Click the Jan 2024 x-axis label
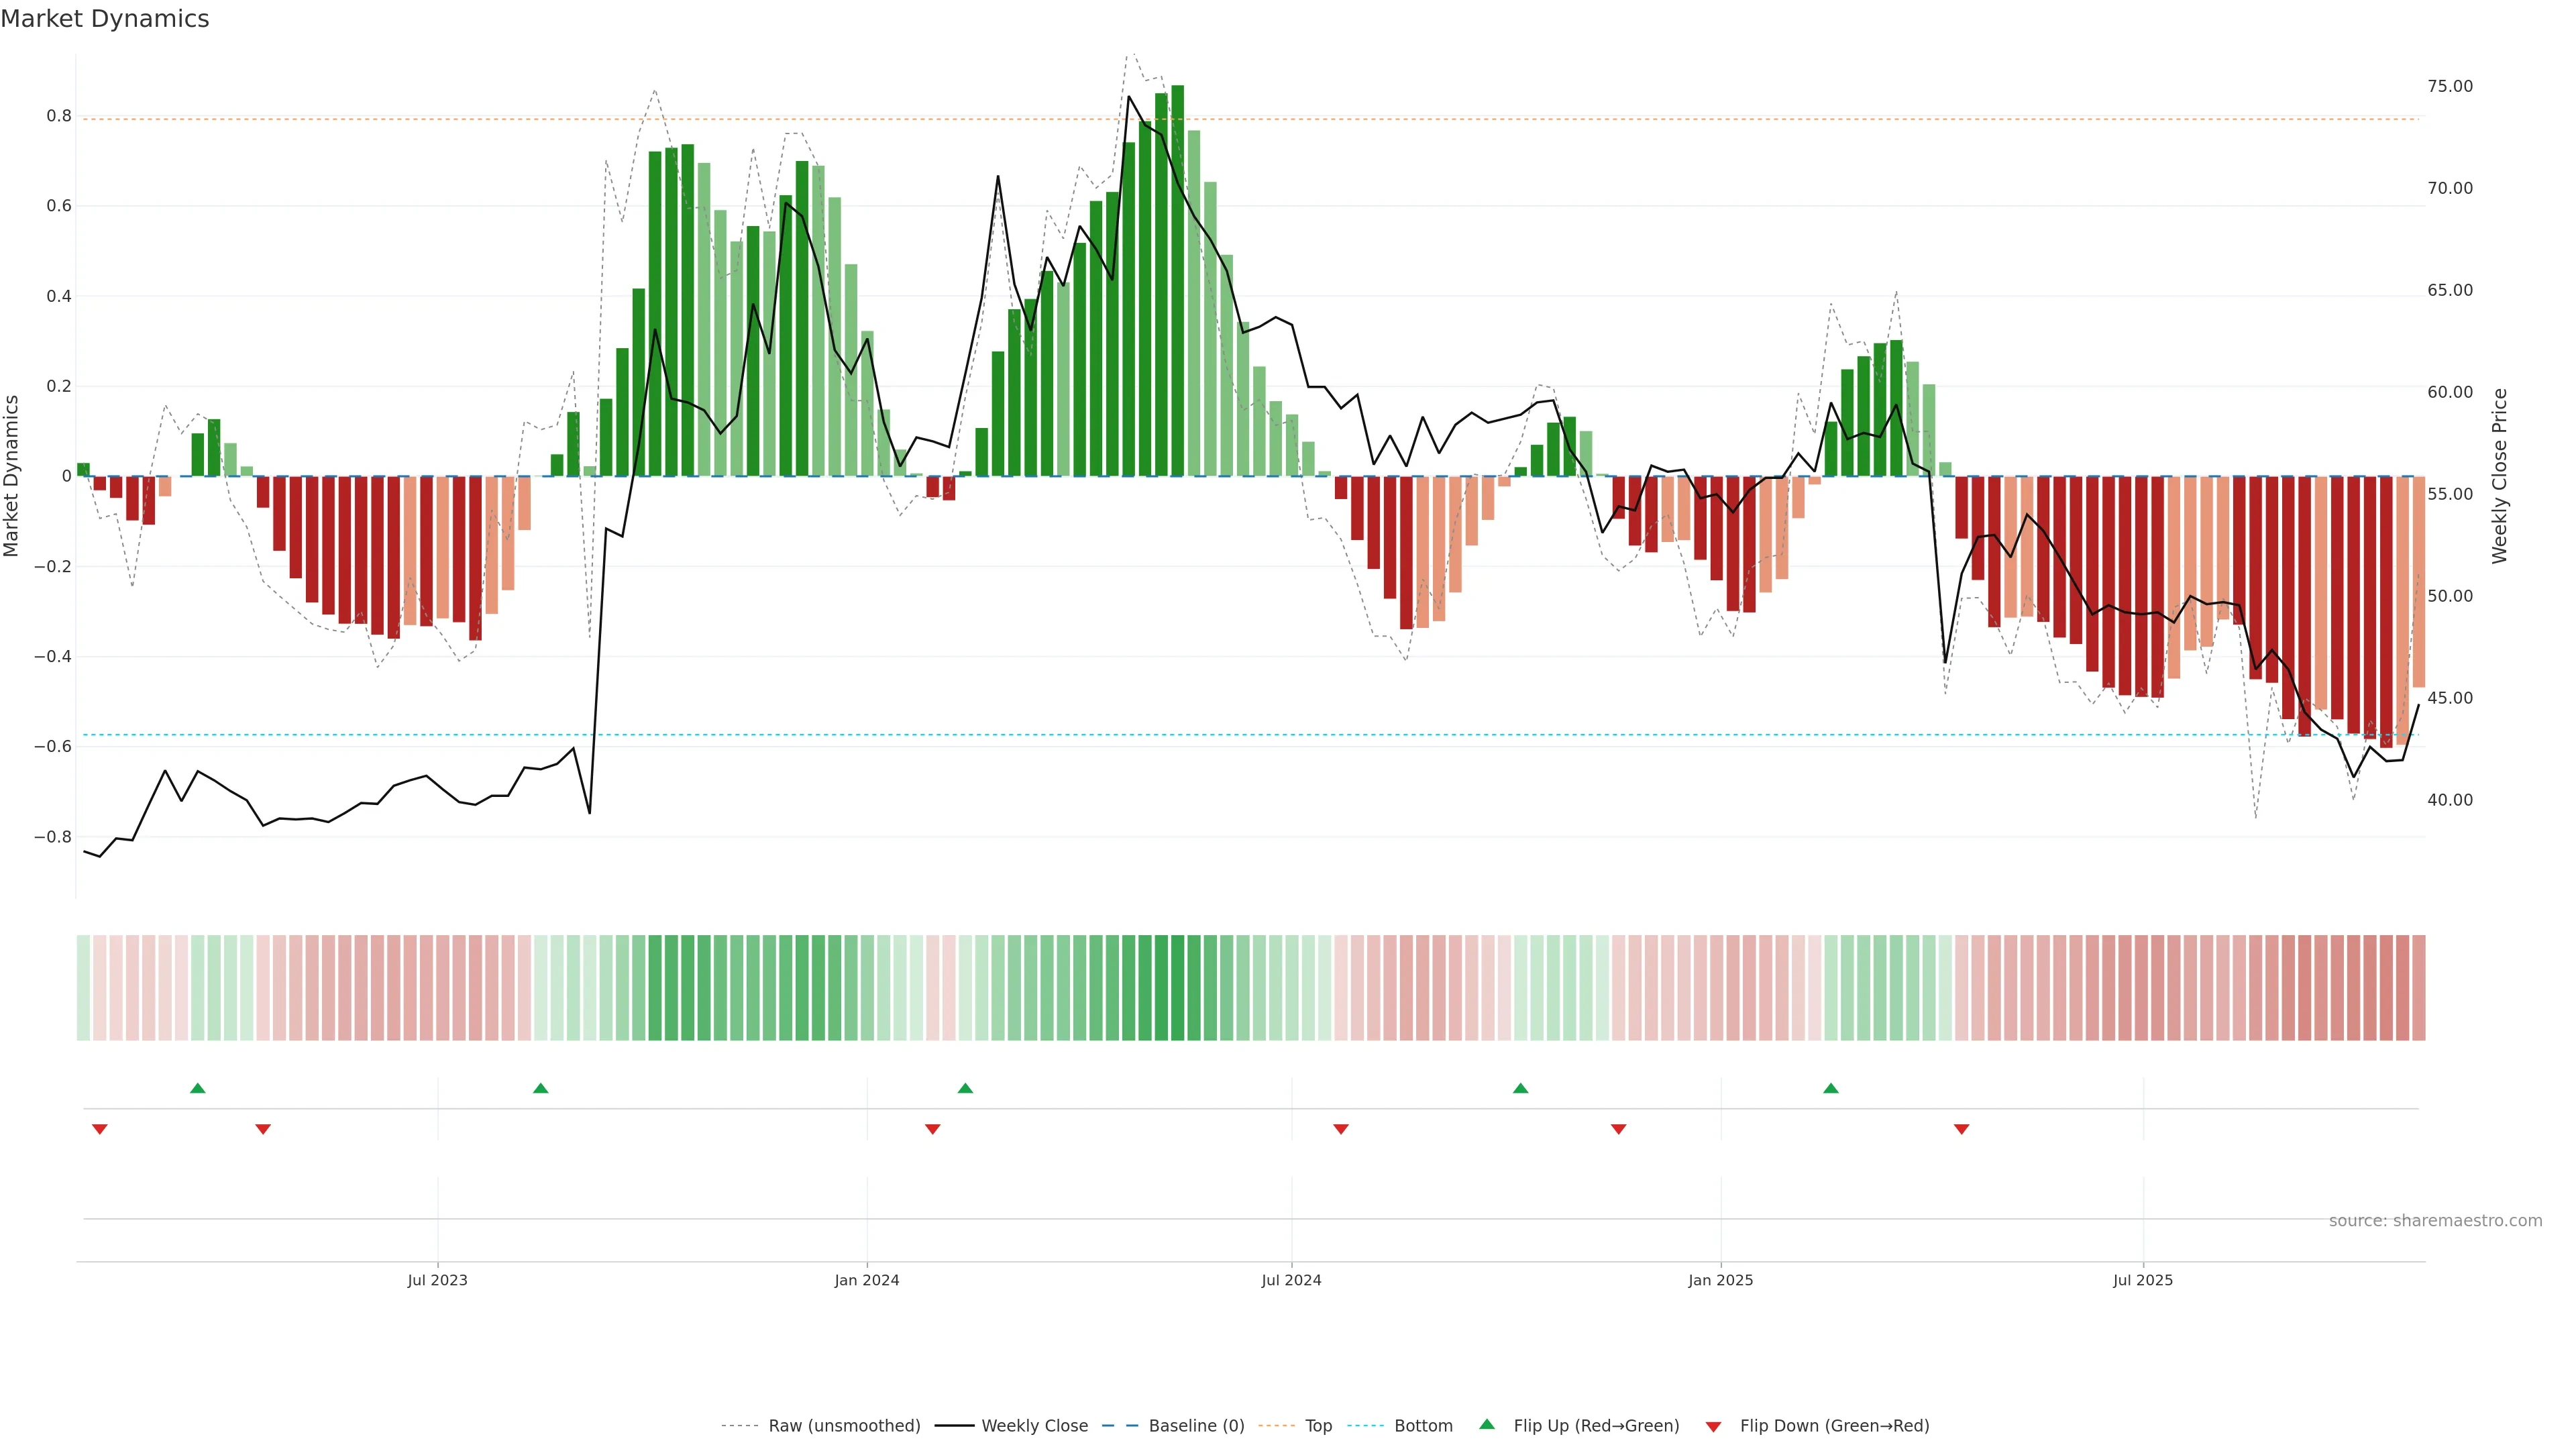This screenshot has width=2576, height=1449. (867, 1280)
